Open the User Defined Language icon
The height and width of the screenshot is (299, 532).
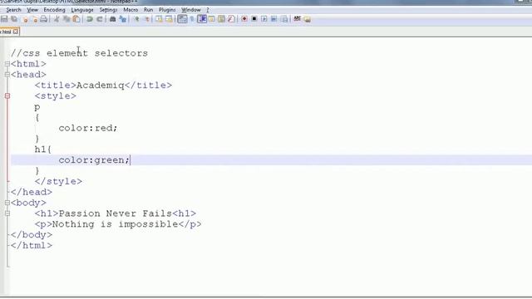(211, 19)
